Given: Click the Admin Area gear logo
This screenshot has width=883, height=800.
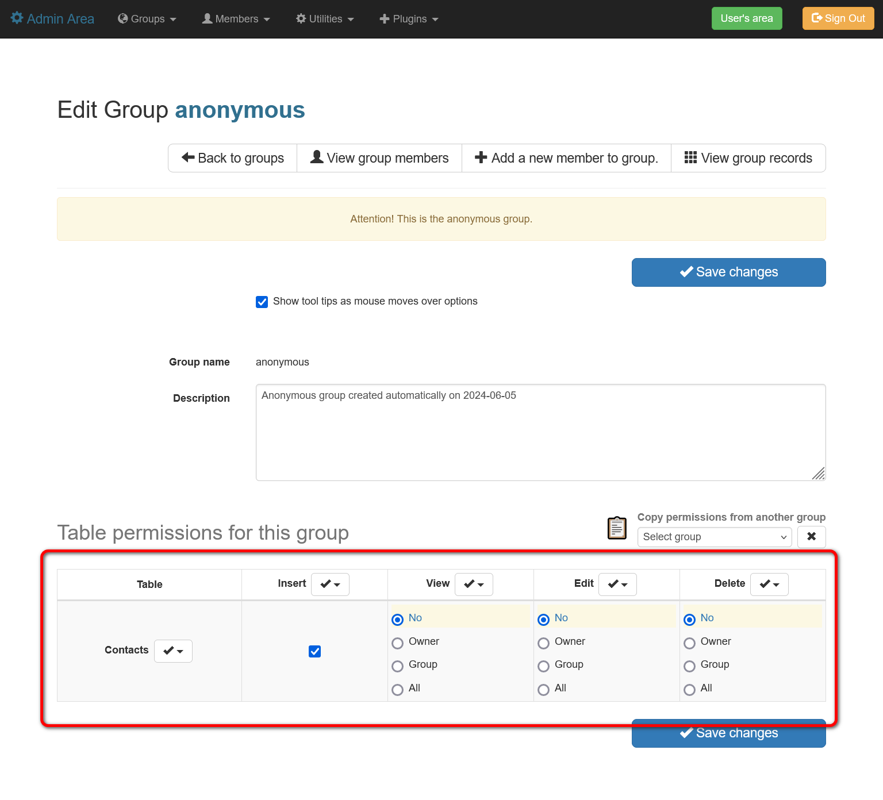Looking at the screenshot, I should click(17, 18).
